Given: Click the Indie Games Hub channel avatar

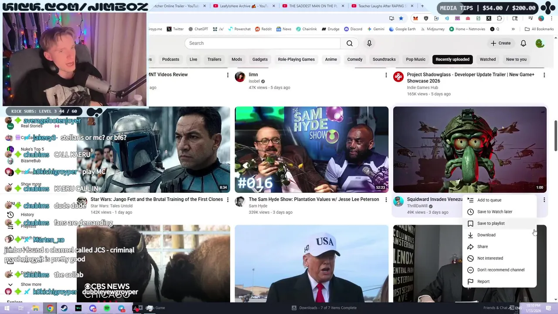Looking at the screenshot, I should tap(398, 77).
